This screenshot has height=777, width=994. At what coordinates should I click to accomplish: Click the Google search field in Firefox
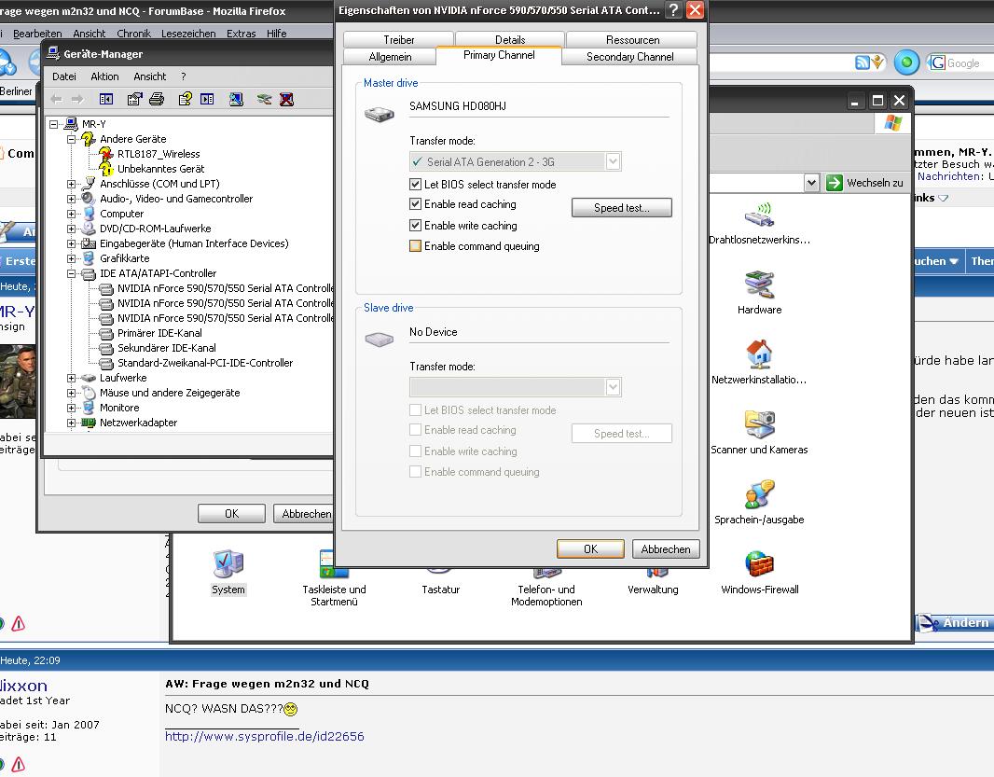coord(969,62)
